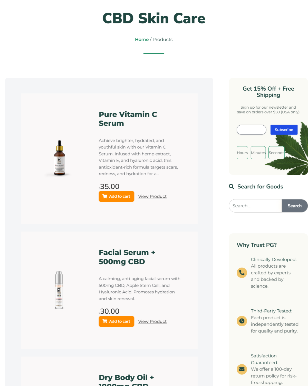
Task: Click cart icon on Vitamin C Serum button
Action: point(105,196)
